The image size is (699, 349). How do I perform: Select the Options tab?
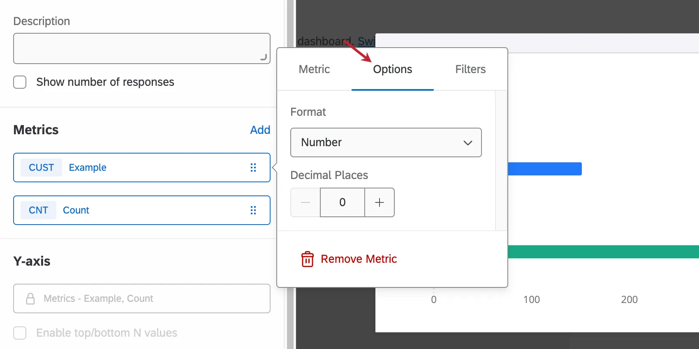392,69
